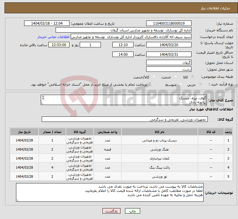The height and width of the screenshot is (219, 238).
Task: Click the واحد شمارش column header
Action: 108,132
